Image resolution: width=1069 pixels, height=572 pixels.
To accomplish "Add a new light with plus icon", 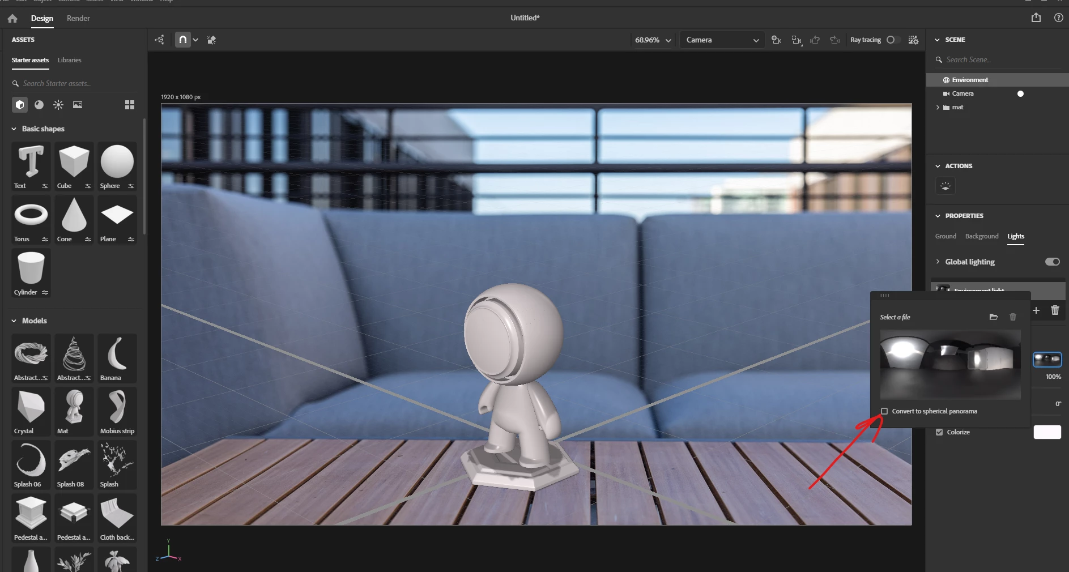I will click(x=1036, y=310).
